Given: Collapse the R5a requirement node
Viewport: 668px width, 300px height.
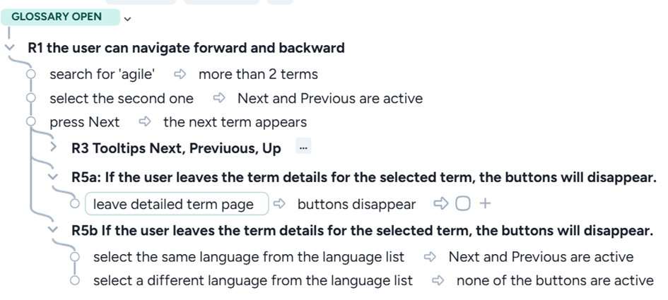Looking at the screenshot, I should point(53,177).
